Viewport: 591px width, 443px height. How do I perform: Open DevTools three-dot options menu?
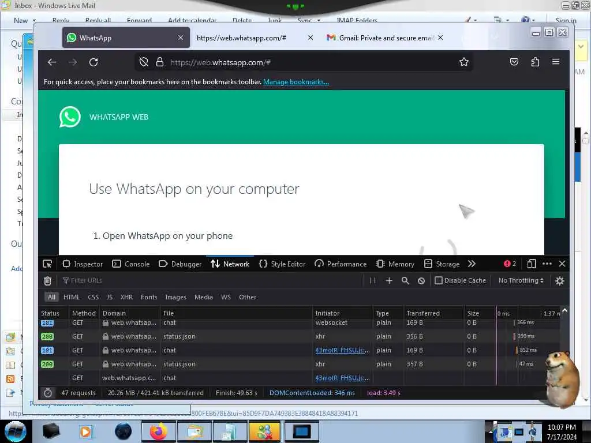(547, 264)
